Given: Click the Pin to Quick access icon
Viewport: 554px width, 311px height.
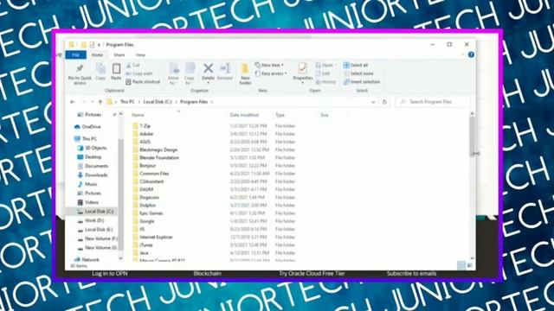Looking at the screenshot, I should click(x=80, y=68).
